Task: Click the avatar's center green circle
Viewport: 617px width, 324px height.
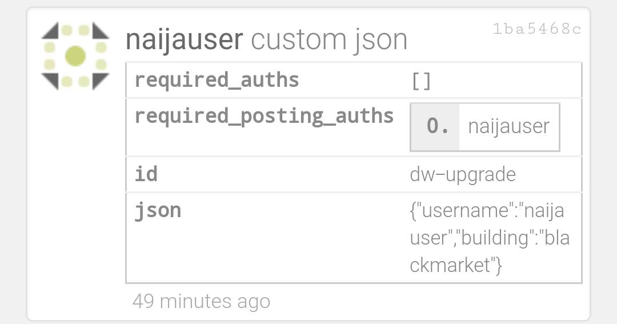Action: pyautogui.click(x=75, y=56)
